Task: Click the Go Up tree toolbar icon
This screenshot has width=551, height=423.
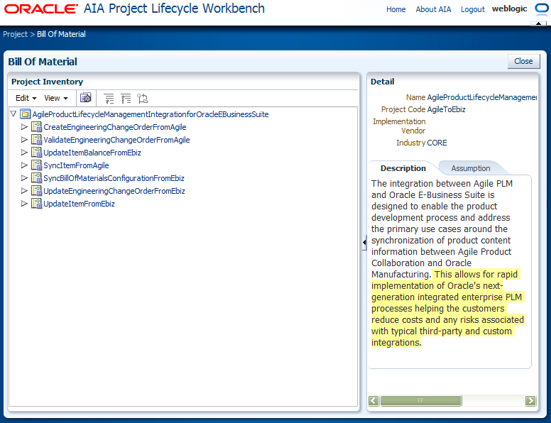Action: coord(109,99)
